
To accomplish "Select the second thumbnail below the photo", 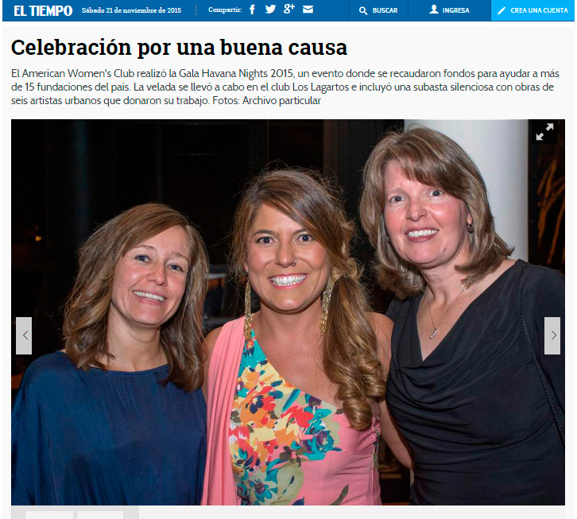I will (100, 514).
